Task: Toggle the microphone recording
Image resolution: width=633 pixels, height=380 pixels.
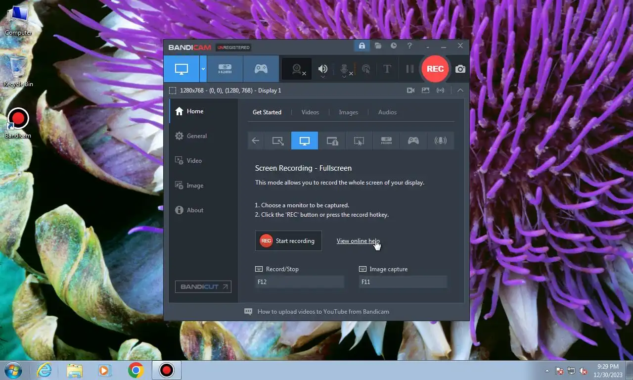Action: 345,69
